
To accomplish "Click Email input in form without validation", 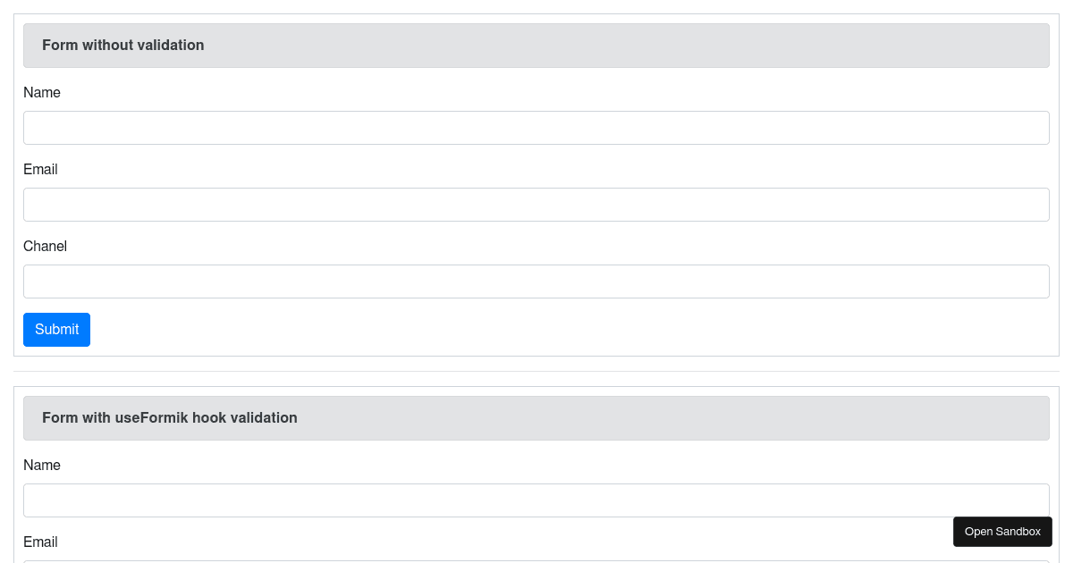I will [536, 205].
